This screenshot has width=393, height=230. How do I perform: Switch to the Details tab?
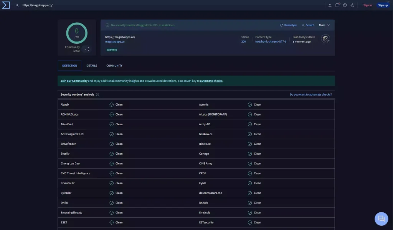pyautogui.click(x=92, y=66)
